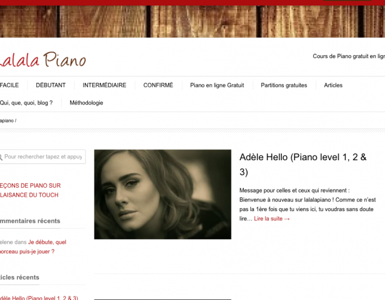This screenshot has height=300, width=385.
Task: Open the FACILE menu item
Action: 10,85
